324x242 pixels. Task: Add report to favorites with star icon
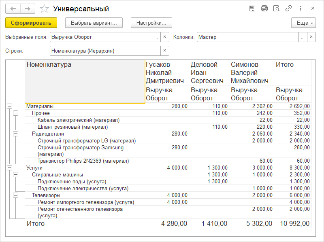(44, 8)
